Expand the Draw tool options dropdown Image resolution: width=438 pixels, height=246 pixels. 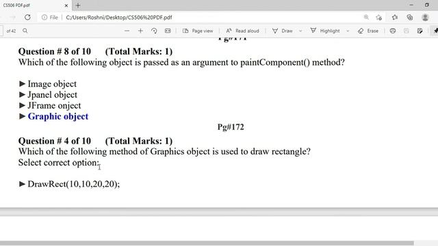tap(300, 31)
